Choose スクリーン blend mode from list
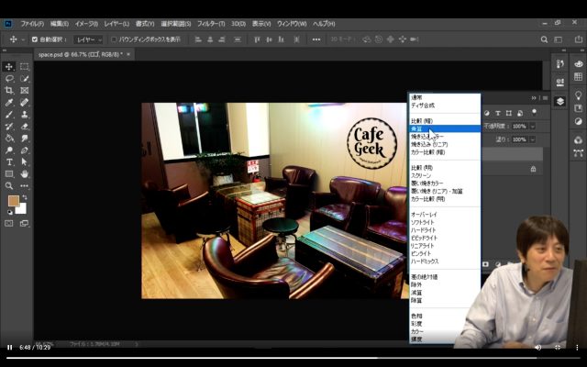587x367 pixels. point(423,175)
